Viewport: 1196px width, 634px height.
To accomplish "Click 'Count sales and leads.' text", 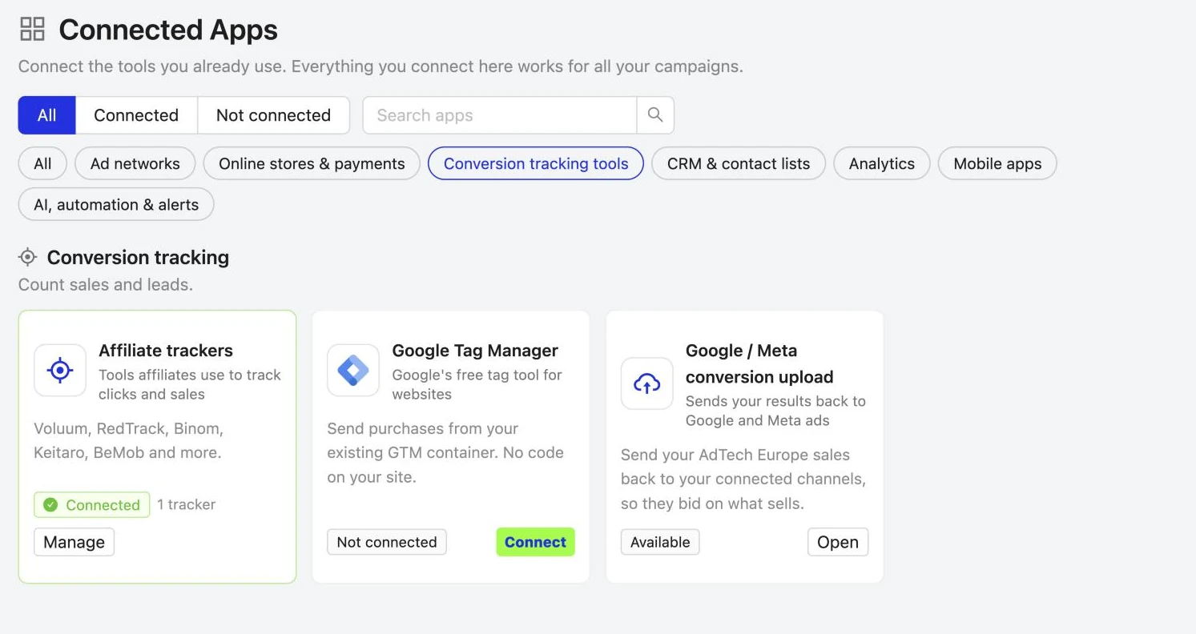I will (106, 284).
